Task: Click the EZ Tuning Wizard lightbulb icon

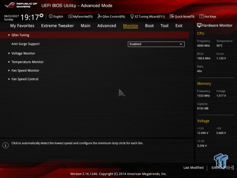Action: click(132, 16)
